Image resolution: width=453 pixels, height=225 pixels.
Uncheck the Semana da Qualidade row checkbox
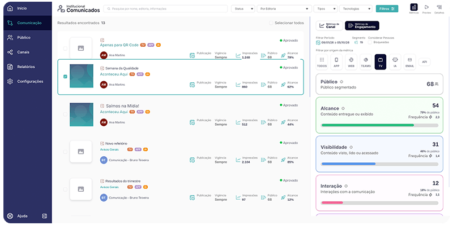click(x=65, y=77)
